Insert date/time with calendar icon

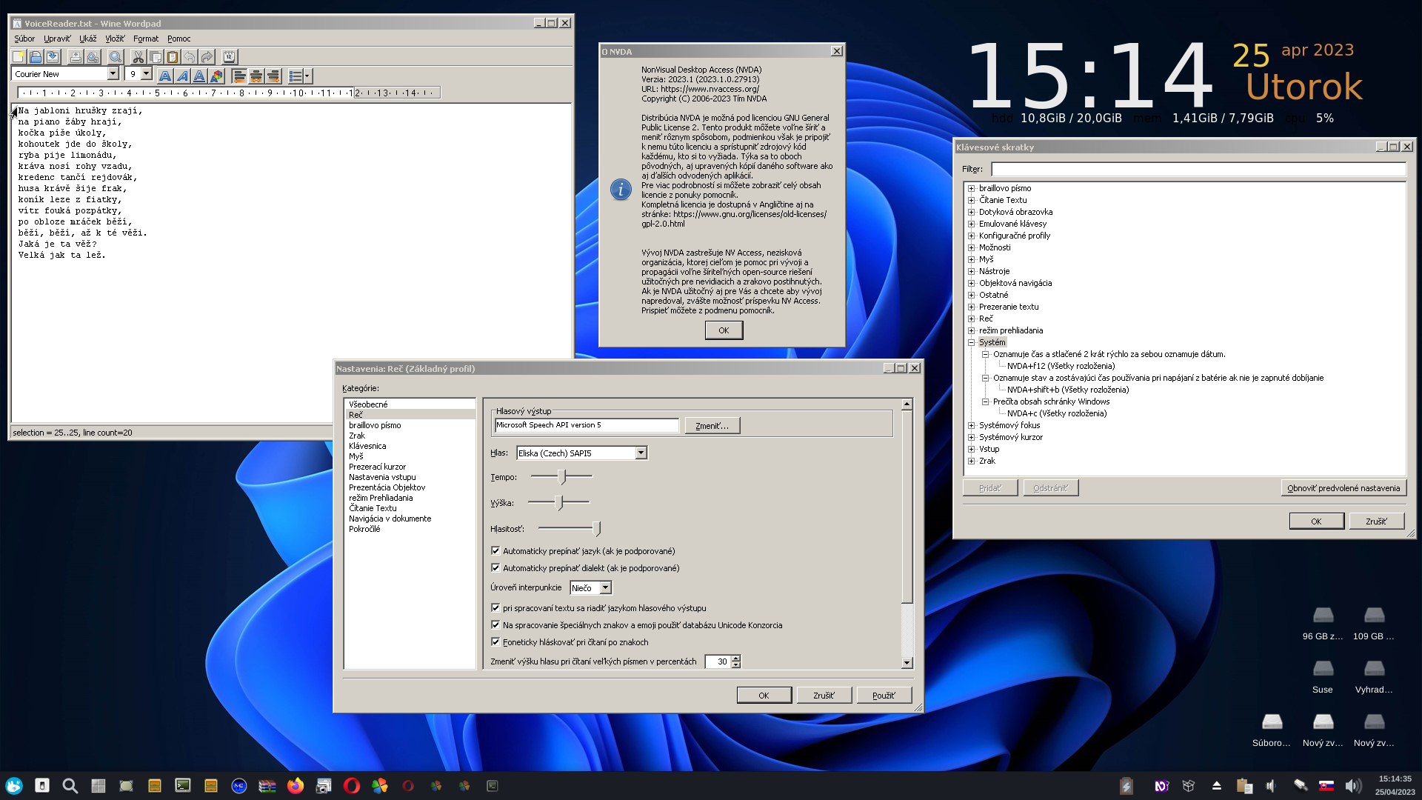[230, 57]
